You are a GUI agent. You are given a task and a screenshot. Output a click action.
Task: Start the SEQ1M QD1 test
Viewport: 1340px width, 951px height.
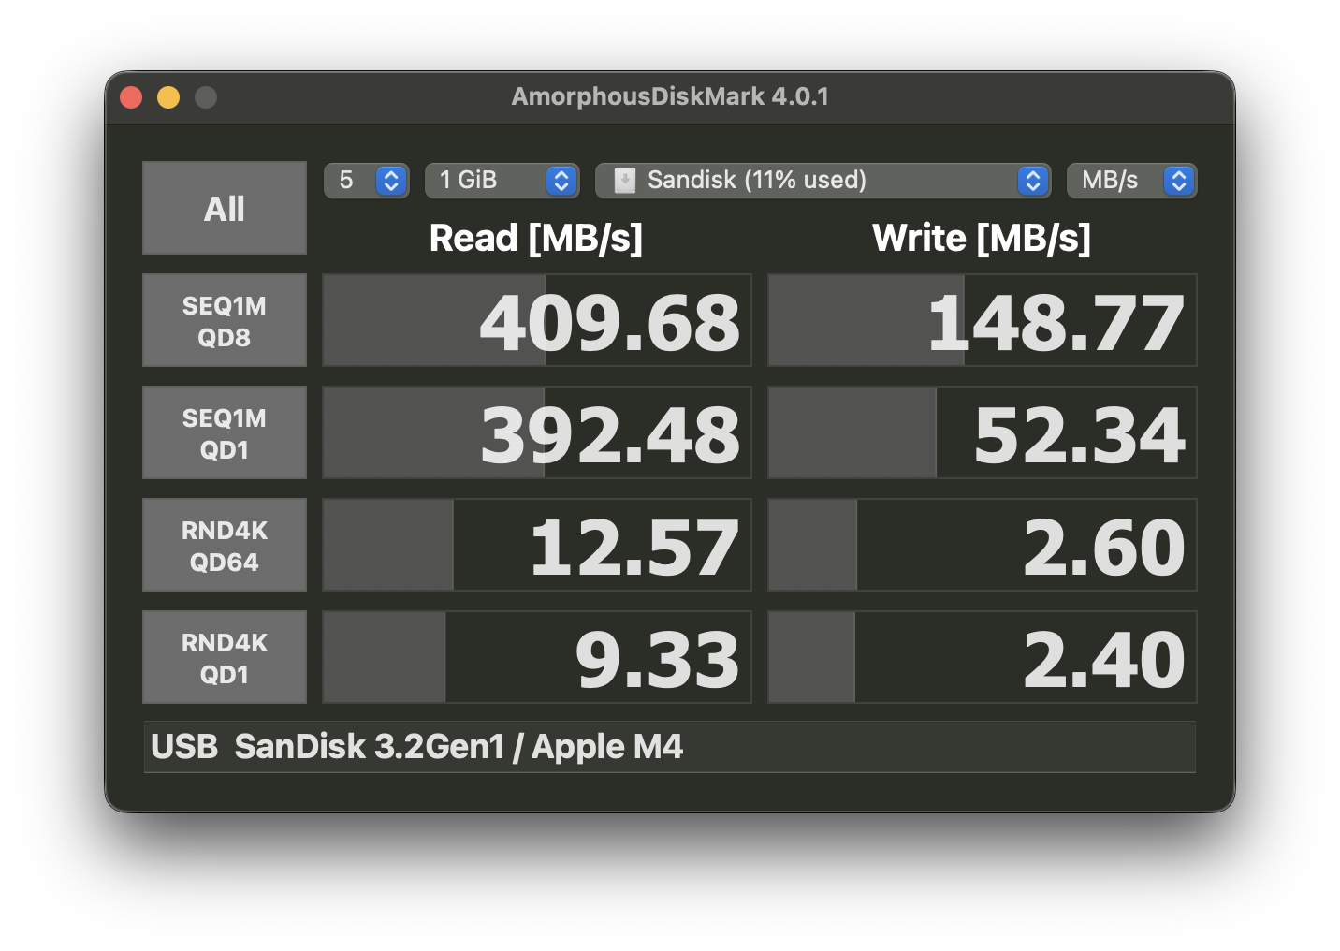click(x=225, y=432)
